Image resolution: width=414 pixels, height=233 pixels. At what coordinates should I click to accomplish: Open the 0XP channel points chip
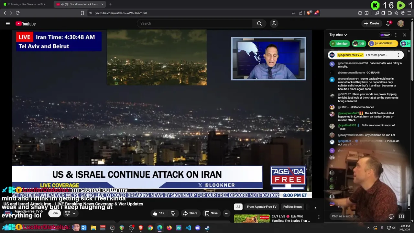click(x=385, y=35)
